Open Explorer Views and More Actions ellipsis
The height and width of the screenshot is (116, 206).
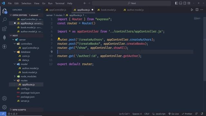click(x=39, y=10)
